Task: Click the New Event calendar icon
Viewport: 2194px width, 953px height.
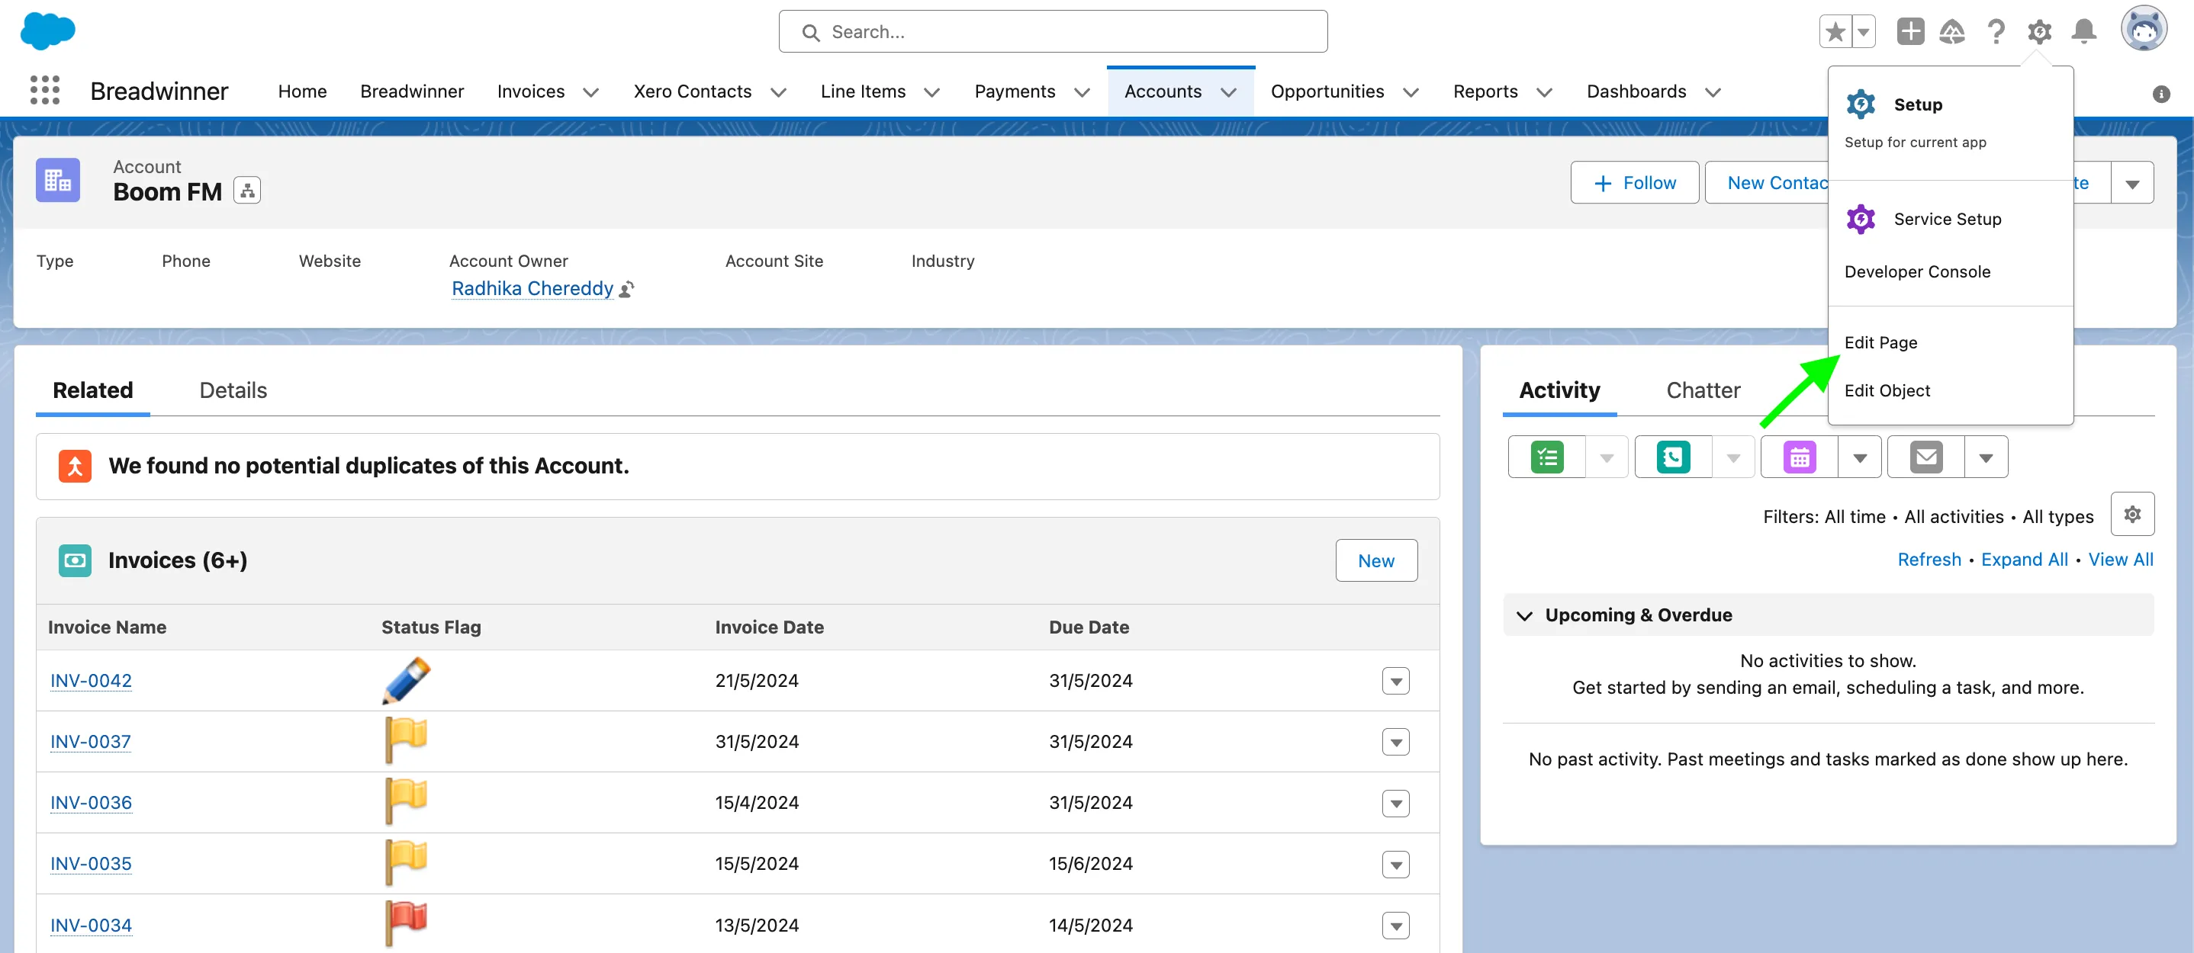Action: point(1799,457)
